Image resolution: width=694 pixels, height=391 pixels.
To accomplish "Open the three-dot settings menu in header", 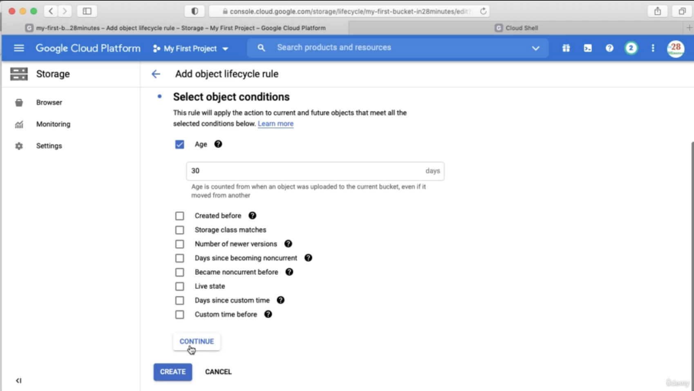I will [653, 48].
